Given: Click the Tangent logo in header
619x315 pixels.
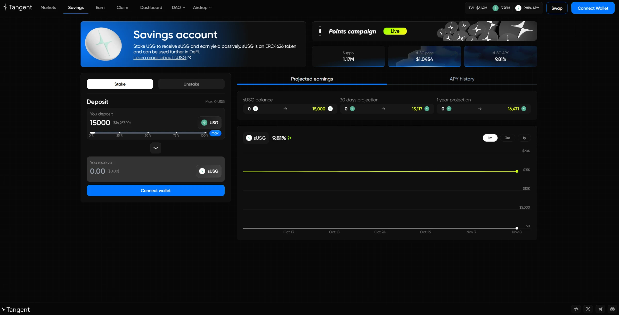Looking at the screenshot, I should pyautogui.click(x=18, y=7).
